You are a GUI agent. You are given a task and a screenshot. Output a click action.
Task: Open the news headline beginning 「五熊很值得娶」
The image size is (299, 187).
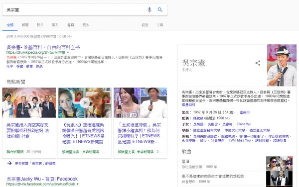tap(139, 133)
